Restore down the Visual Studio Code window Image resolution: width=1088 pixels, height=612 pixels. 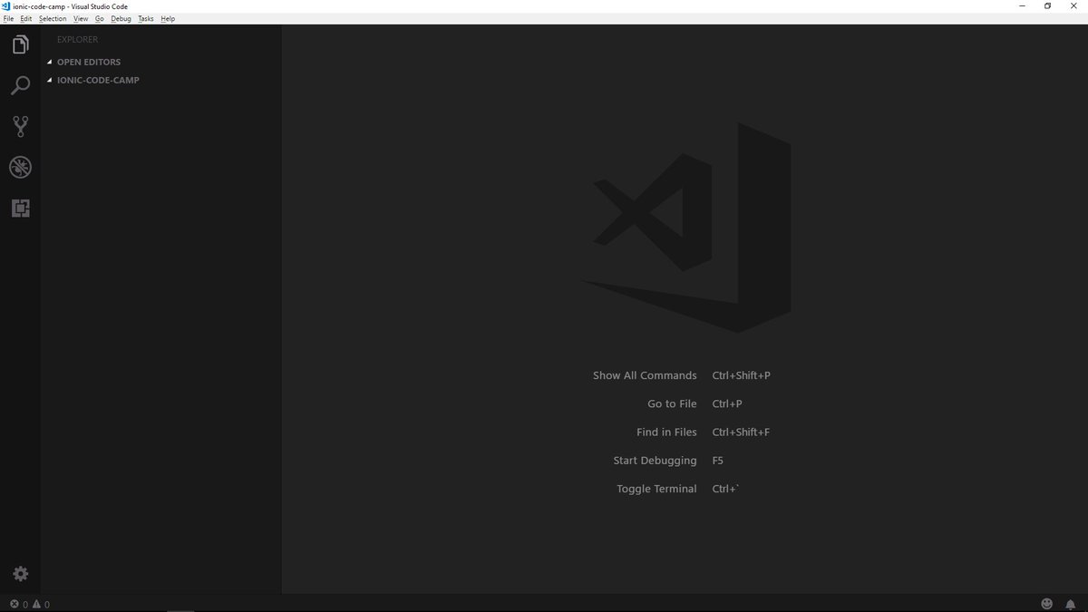tap(1048, 6)
